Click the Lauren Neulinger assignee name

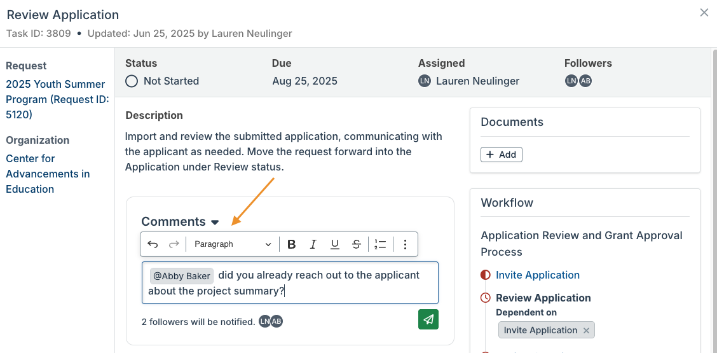pyautogui.click(x=477, y=81)
